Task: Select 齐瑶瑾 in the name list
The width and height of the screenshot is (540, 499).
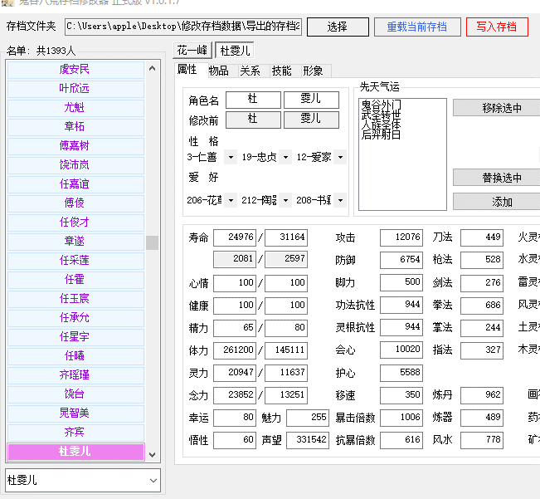Action: coord(75,374)
